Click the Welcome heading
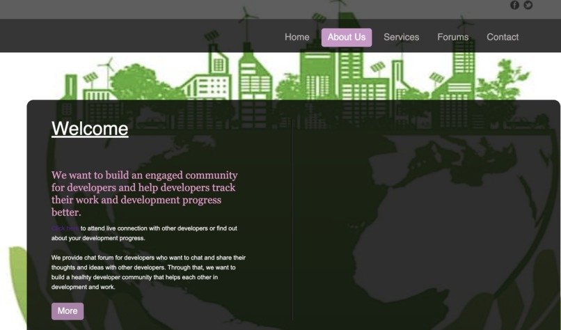The width and height of the screenshot is (561, 330). 90,129
